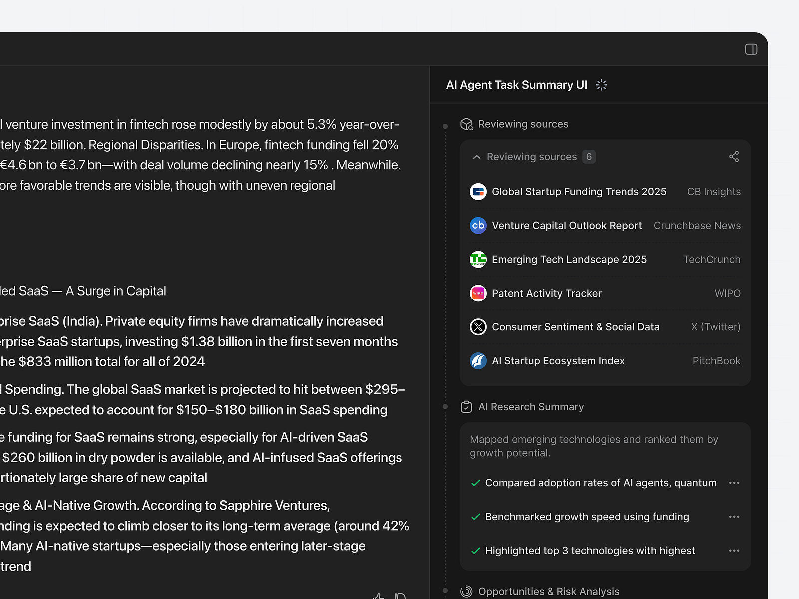Screen dimensions: 799x599
Task: Click the PitchBook source icon
Action: (x=478, y=361)
